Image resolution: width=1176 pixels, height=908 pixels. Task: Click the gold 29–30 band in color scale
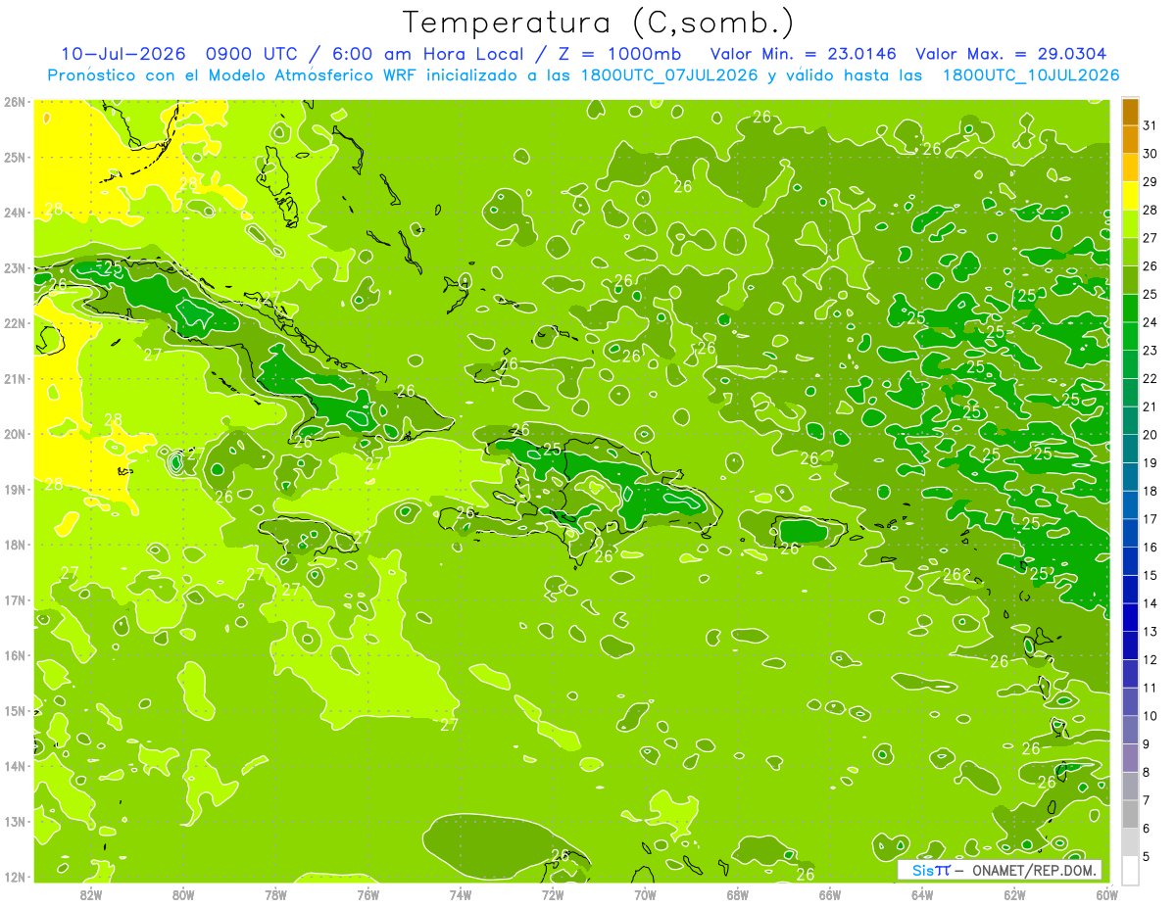(x=1130, y=168)
